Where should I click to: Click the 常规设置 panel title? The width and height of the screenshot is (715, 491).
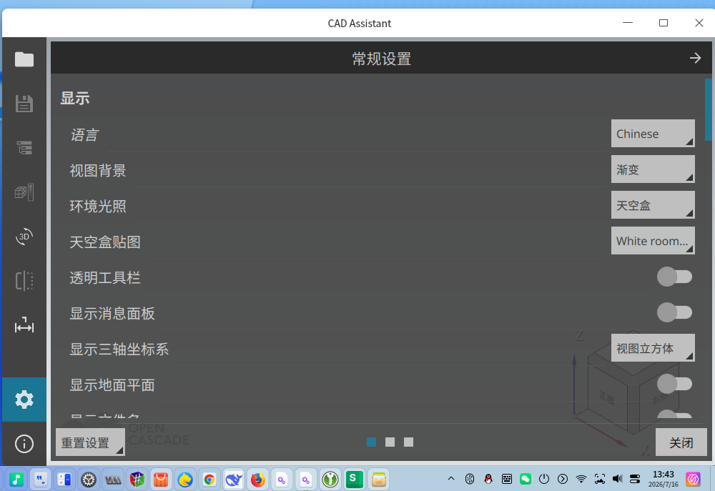[x=382, y=59]
